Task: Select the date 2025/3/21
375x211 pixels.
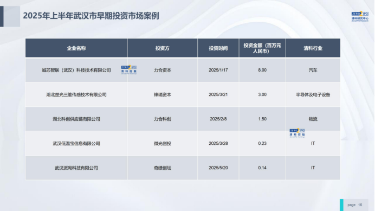Action: click(x=218, y=94)
